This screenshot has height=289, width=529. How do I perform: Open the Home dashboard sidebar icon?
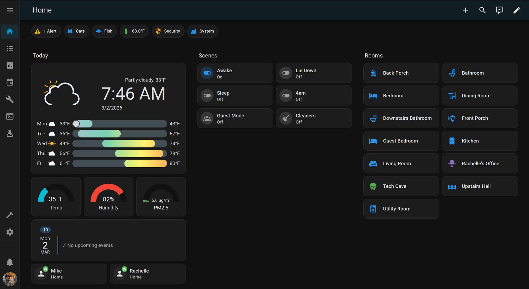[x=10, y=32]
